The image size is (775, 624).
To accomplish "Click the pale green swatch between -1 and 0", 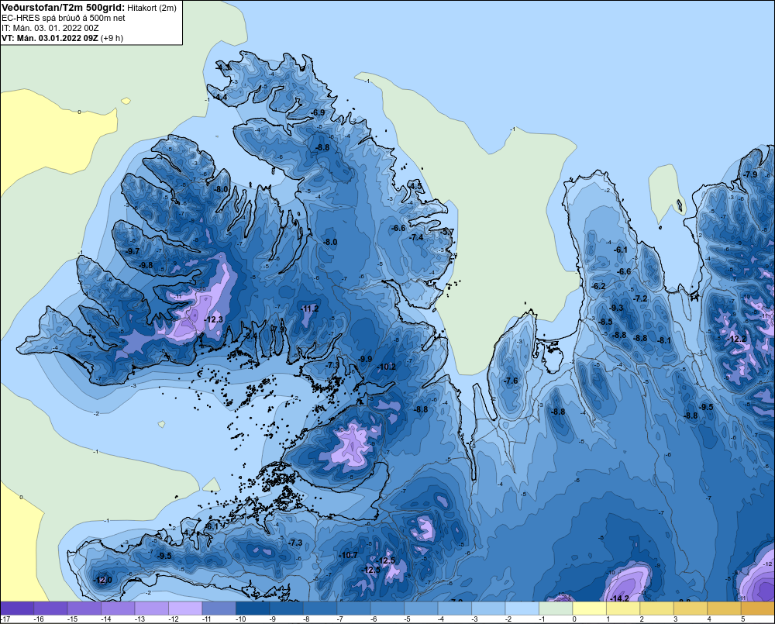I will tap(556, 608).
